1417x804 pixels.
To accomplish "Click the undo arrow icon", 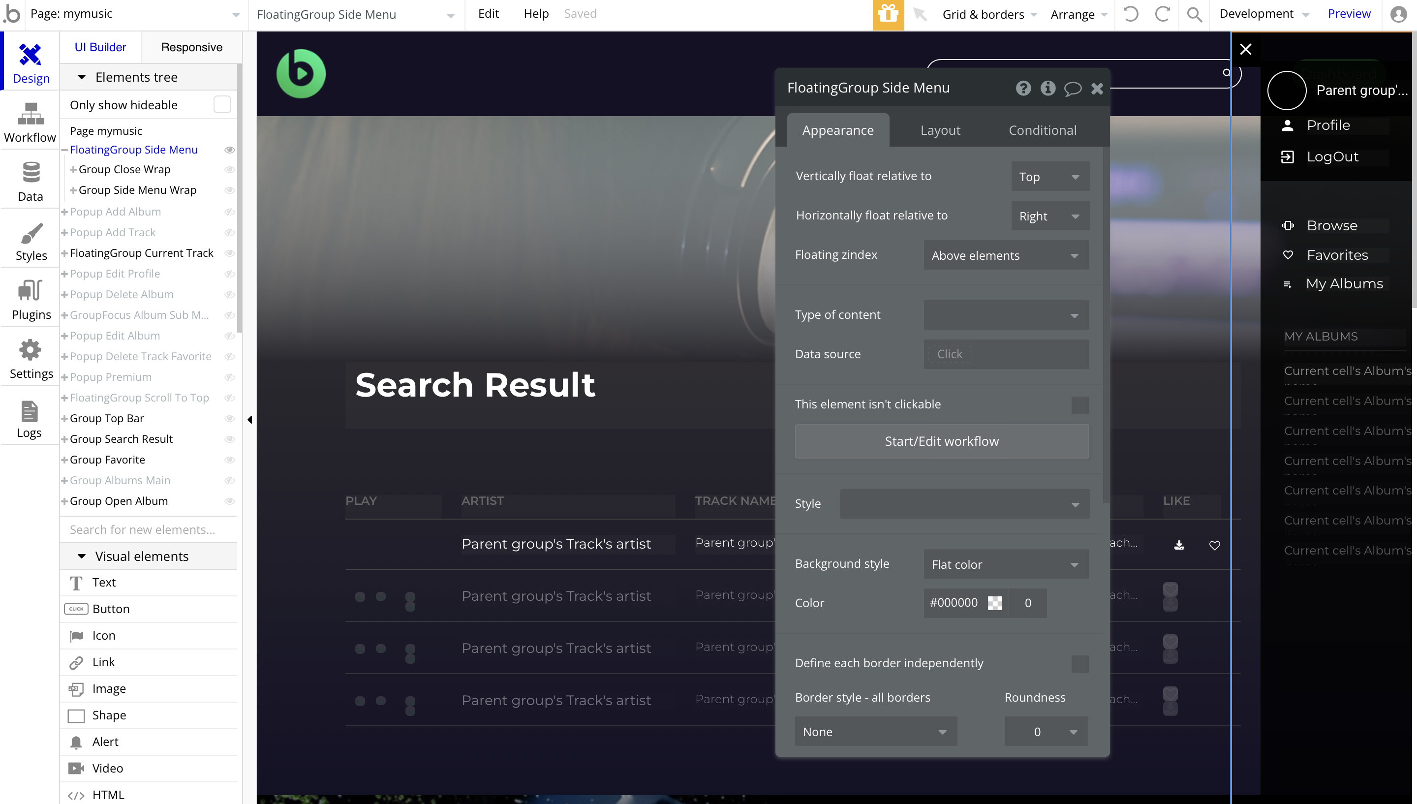I will point(1131,14).
